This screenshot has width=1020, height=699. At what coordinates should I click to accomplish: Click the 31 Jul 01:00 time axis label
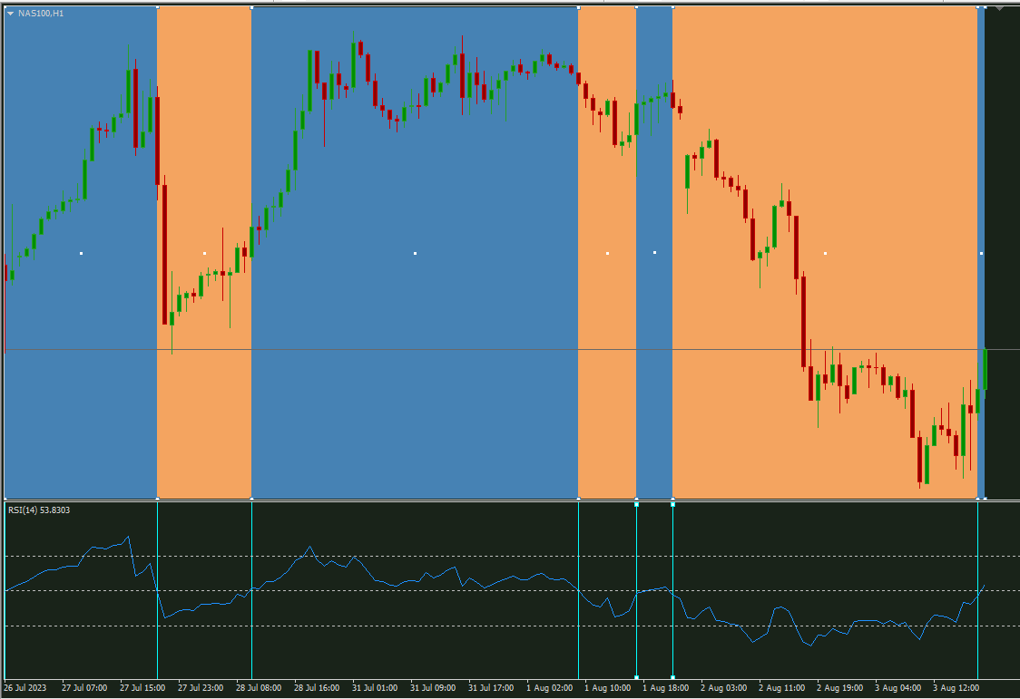375,688
